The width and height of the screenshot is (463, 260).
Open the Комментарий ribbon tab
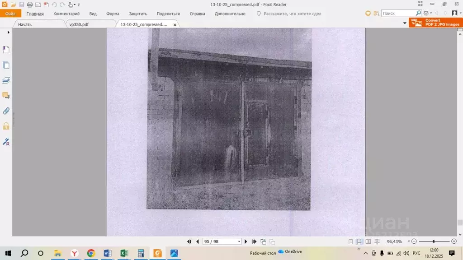66,14
